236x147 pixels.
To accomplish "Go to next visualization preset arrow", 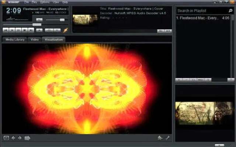I will pyautogui.click(x=20, y=138).
